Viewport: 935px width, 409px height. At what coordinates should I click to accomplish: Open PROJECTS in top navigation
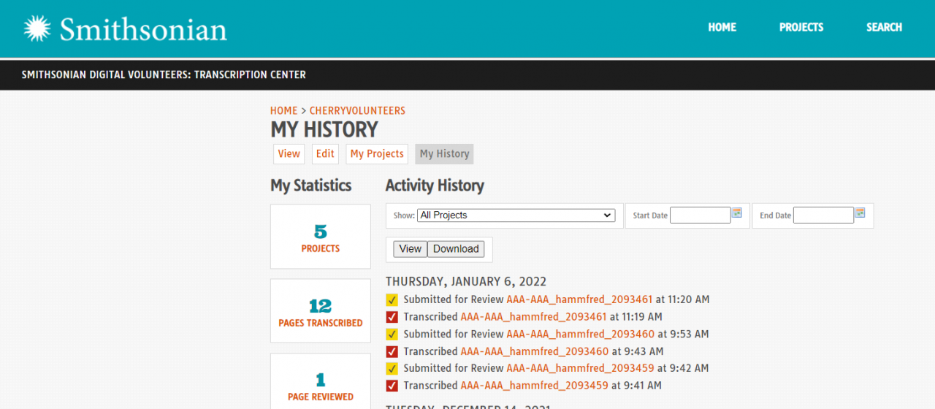coord(801,27)
